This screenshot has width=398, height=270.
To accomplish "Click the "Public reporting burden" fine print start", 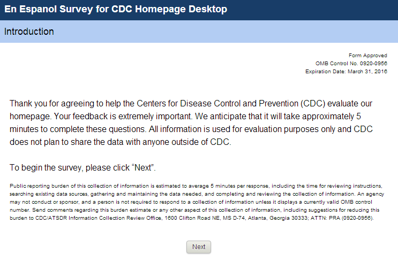I will tap(41, 186).
